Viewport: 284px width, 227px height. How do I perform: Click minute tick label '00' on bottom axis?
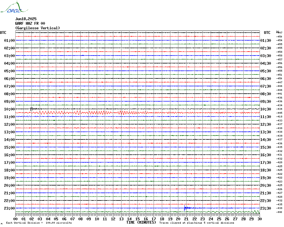click(16, 219)
